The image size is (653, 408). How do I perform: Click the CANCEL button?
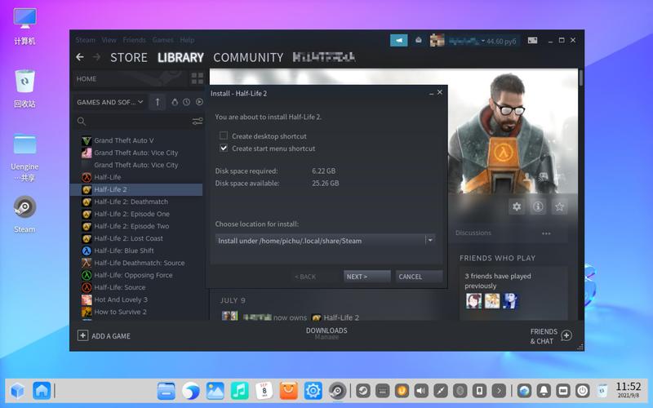[x=419, y=277]
